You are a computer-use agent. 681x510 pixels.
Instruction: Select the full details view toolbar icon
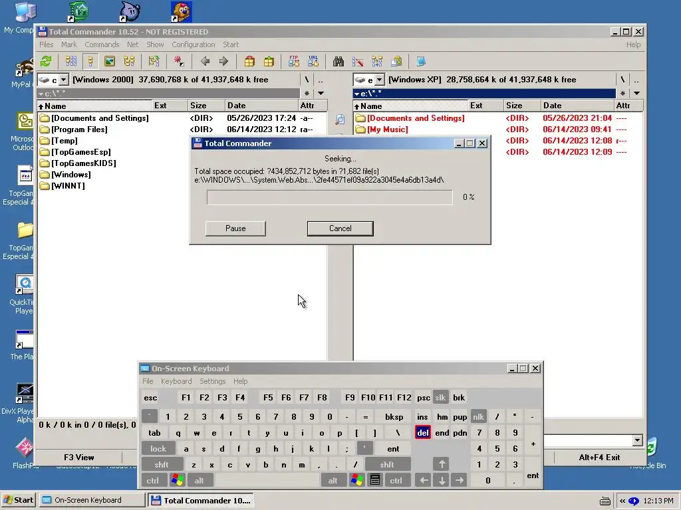(90, 62)
